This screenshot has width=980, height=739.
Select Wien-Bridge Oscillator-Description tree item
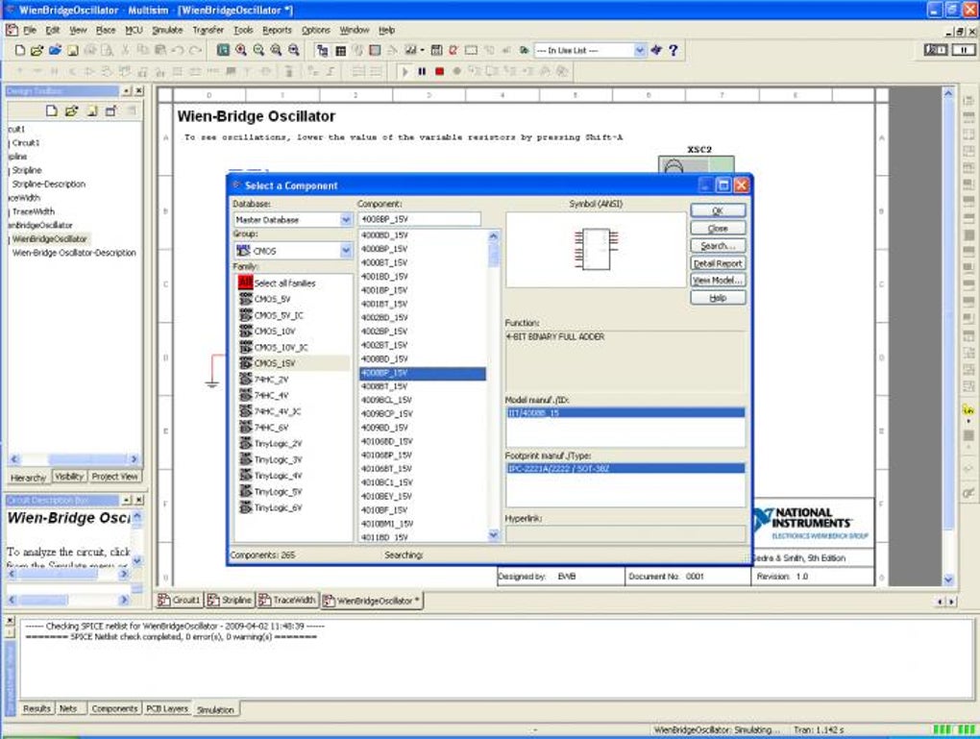tap(74, 253)
